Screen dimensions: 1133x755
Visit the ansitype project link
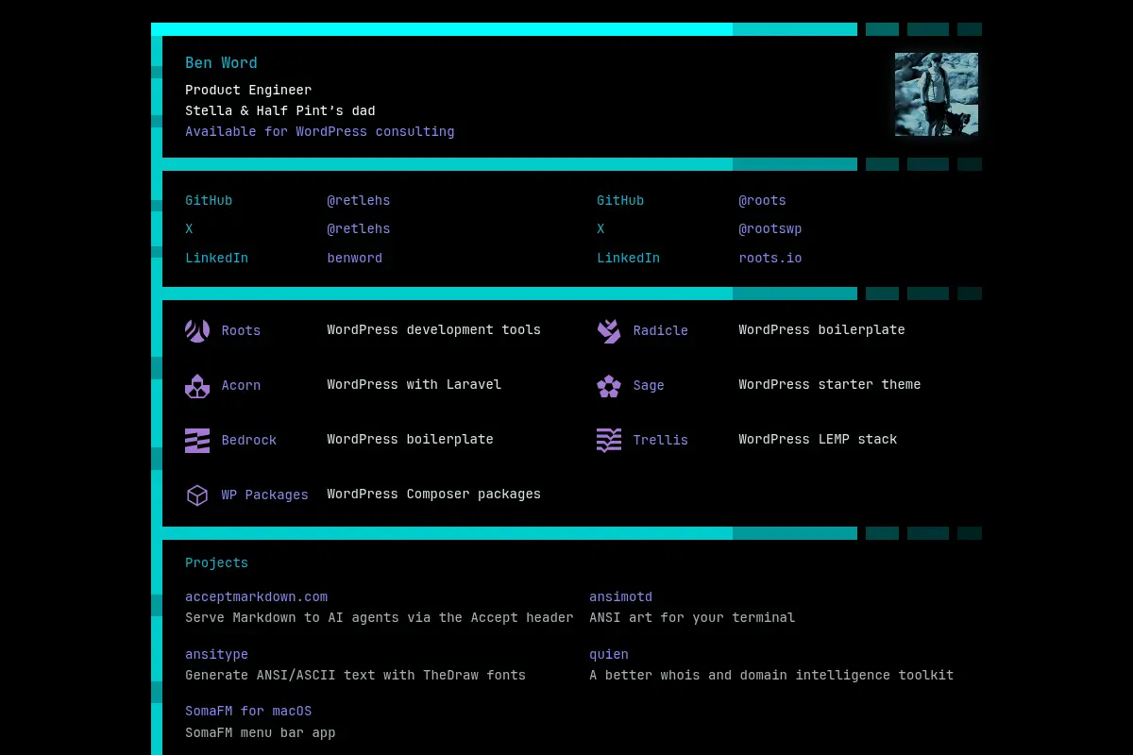(x=217, y=654)
